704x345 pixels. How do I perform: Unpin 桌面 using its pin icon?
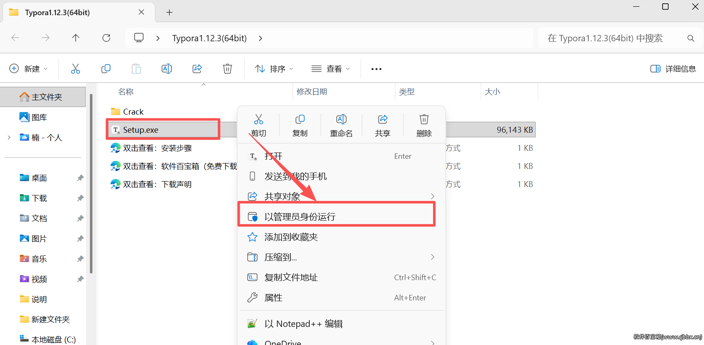click(x=80, y=178)
